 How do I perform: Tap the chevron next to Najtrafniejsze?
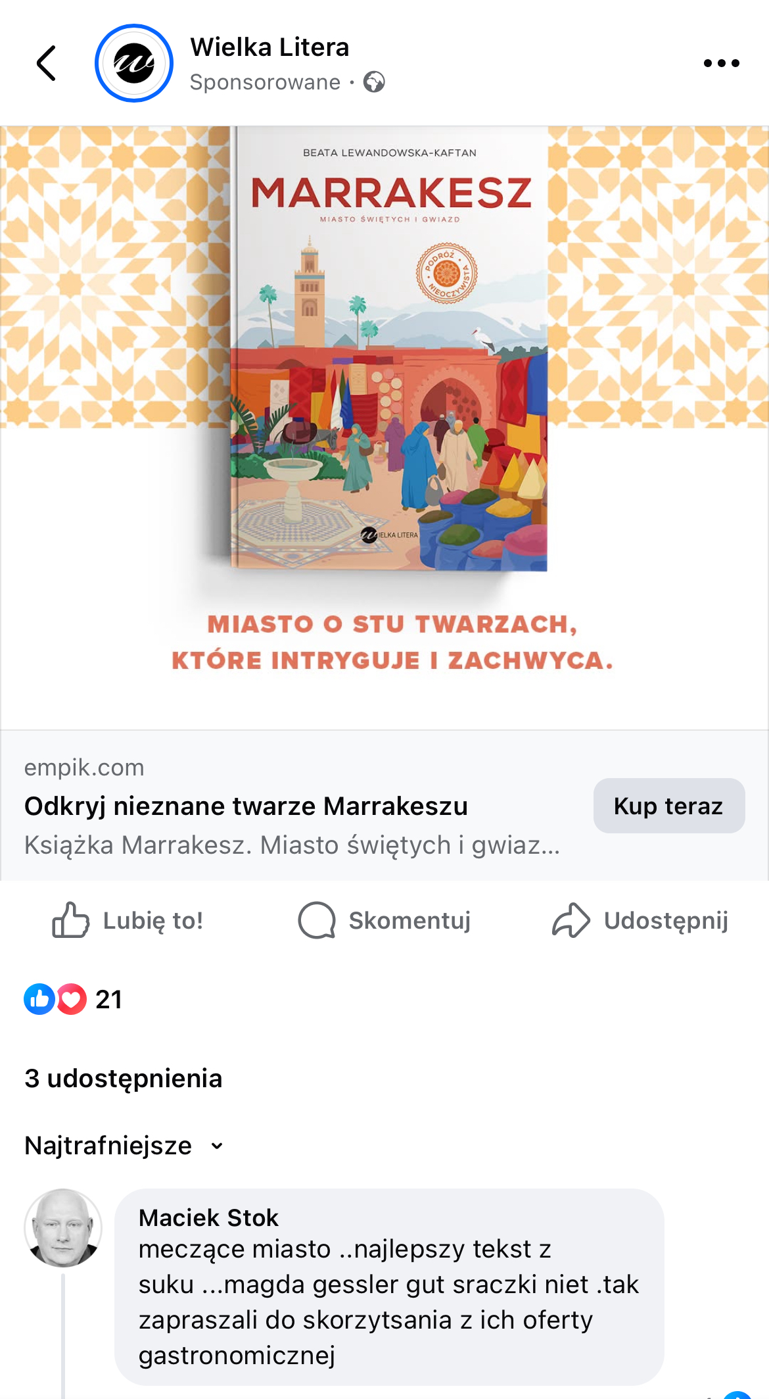[217, 1146]
